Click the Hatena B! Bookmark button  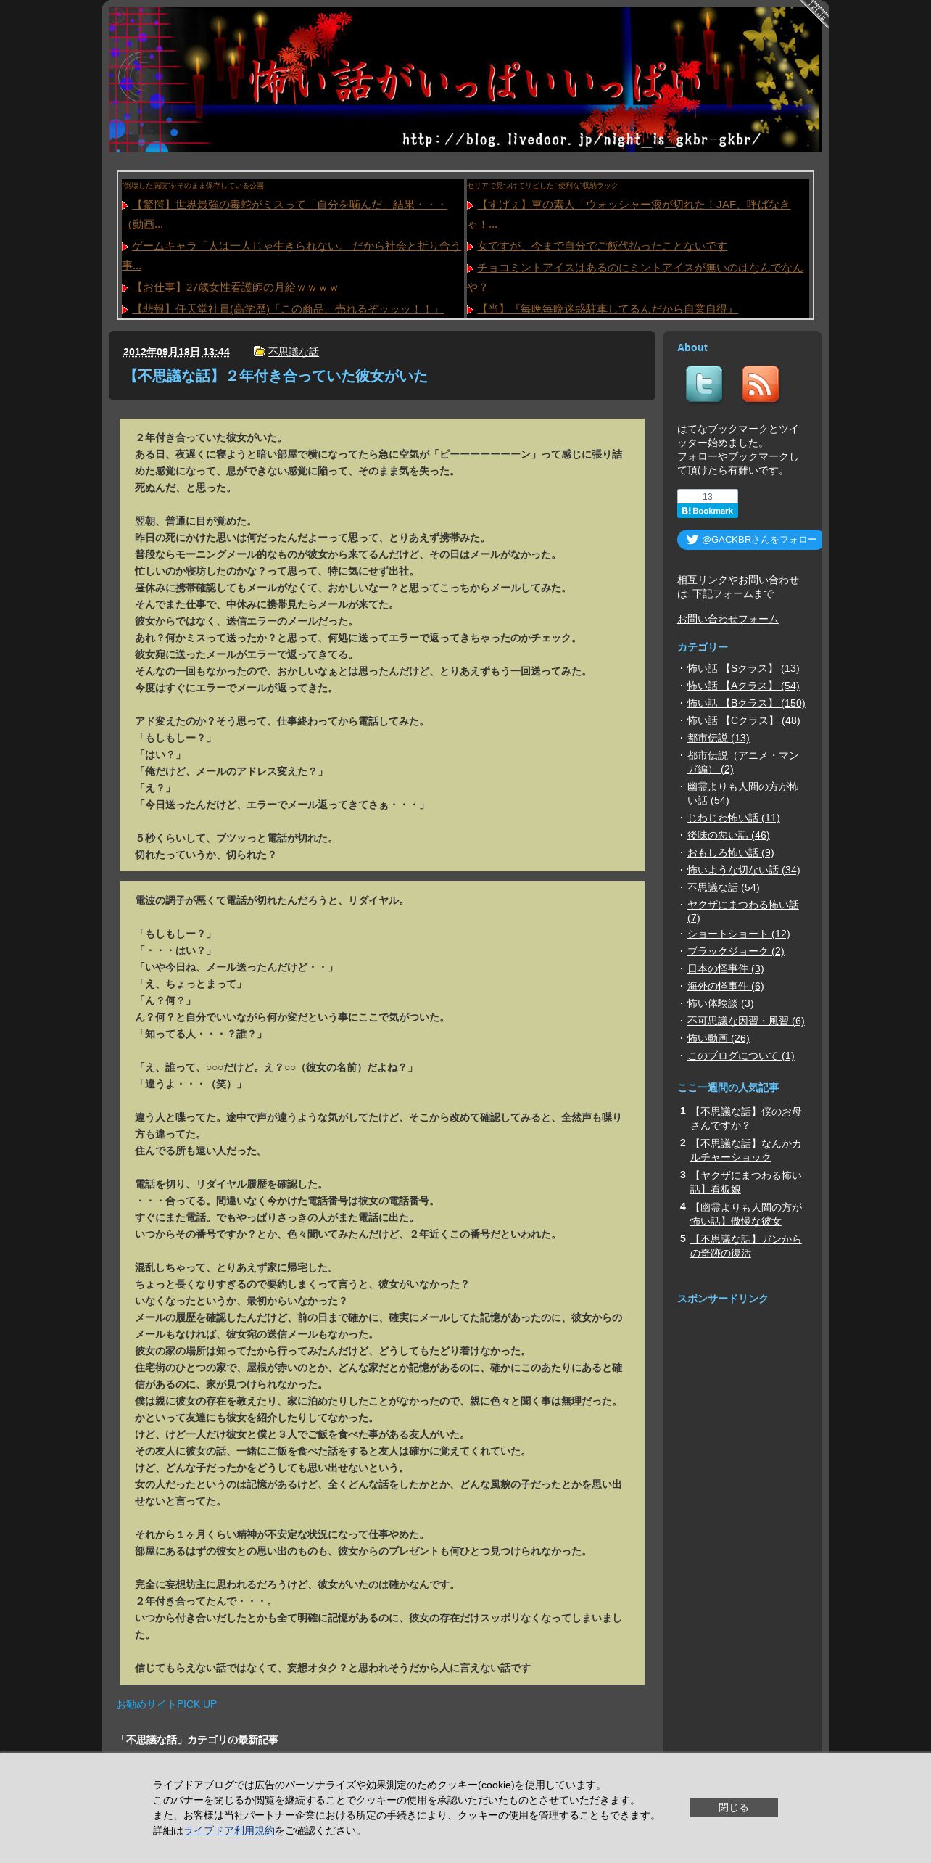(x=708, y=511)
